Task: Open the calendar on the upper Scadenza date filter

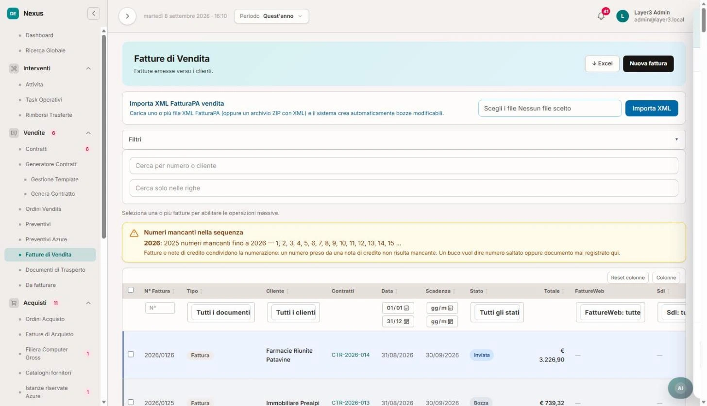Action: 451,308
